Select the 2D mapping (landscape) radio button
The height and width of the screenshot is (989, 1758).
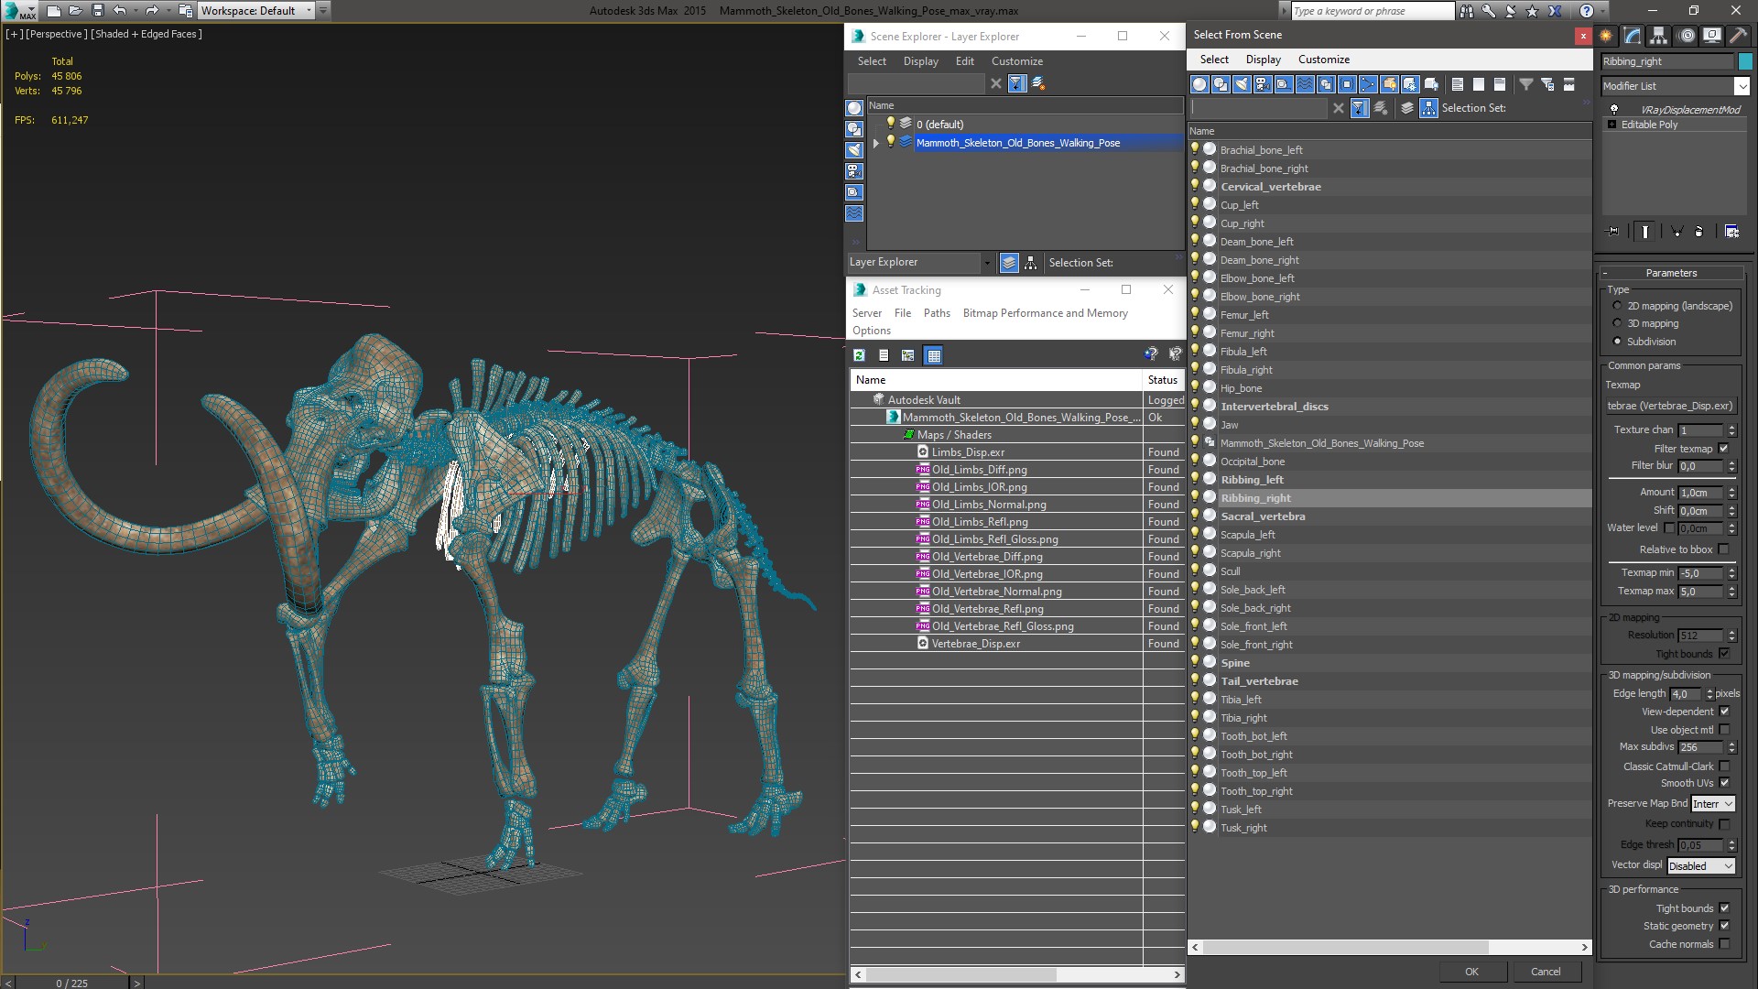pyautogui.click(x=1617, y=306)
